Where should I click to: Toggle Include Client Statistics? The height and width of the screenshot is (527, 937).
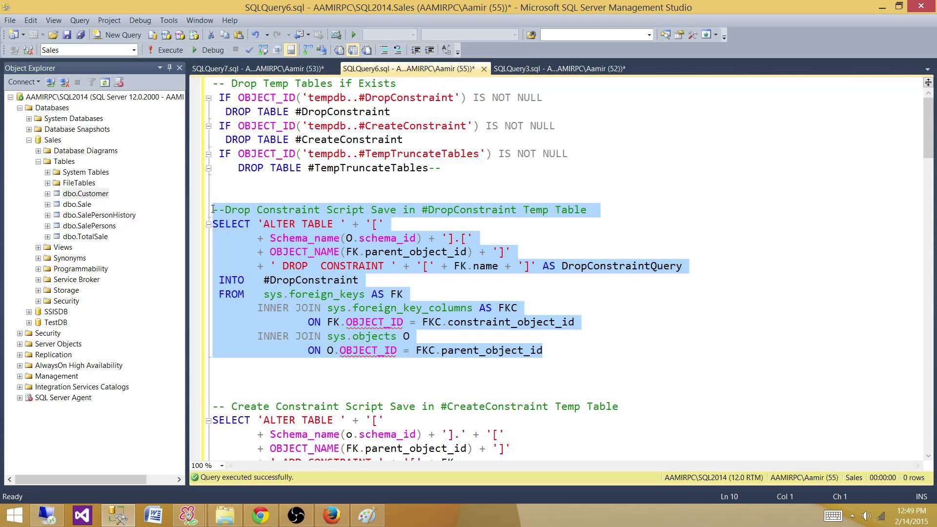coord(321,50)
